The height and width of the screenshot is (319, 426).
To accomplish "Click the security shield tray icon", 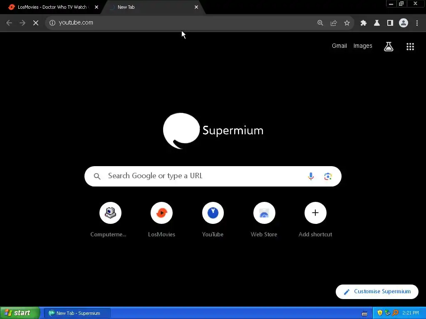I will [380, 313].
